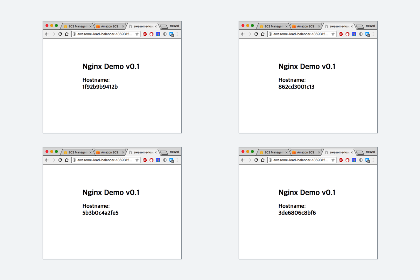Click the site info icon in bottom-left address bar
The image size is (420, 280).
74,160
